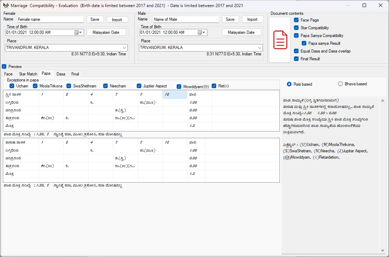The image size is (389, 257).
Task: Toggle Star Compatibility checkbox
Action: 296,28
